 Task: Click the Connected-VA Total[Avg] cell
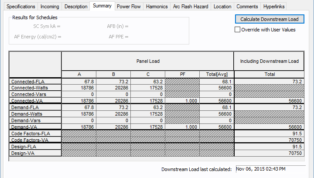216,101
